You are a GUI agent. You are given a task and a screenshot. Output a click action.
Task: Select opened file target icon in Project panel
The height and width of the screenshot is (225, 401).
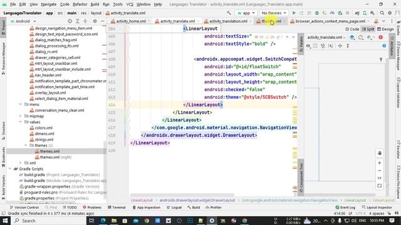[70, 21]
